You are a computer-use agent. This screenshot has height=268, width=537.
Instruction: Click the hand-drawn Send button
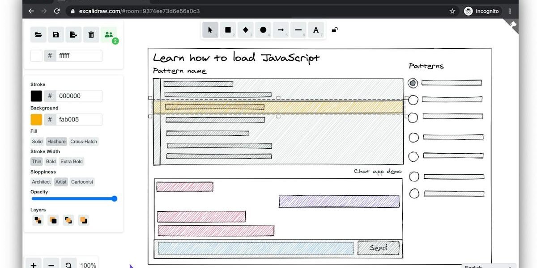click(378, 248)
